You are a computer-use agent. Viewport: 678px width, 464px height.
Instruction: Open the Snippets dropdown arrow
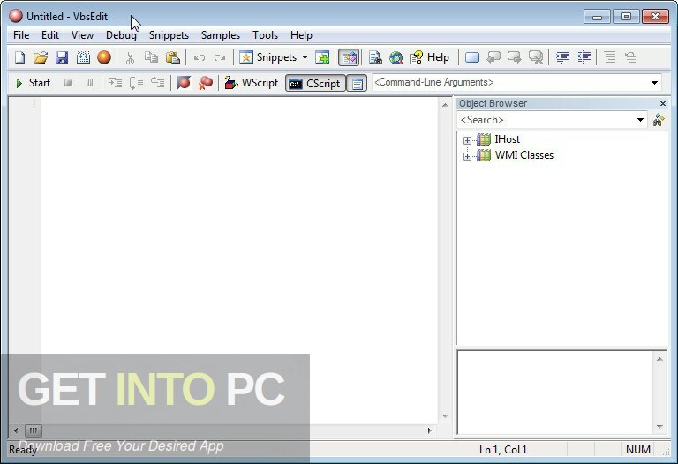point(305,57)
